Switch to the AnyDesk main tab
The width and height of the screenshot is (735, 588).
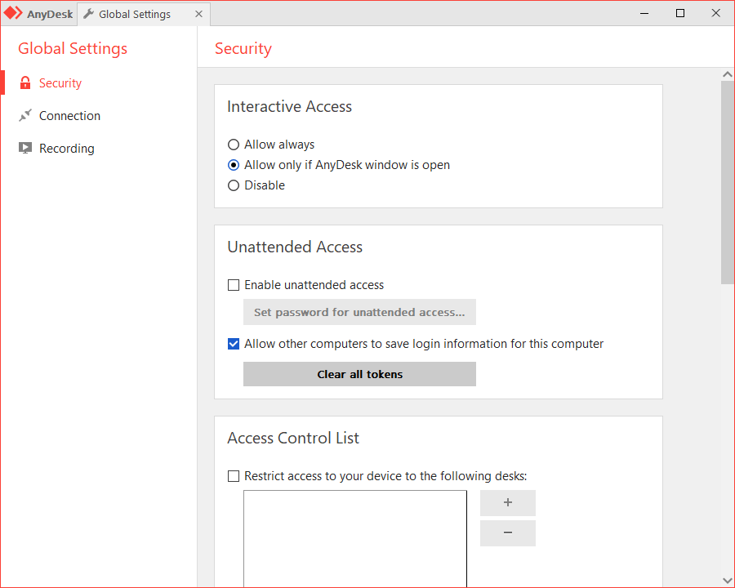pyautogui.click(x=38, y=14)
